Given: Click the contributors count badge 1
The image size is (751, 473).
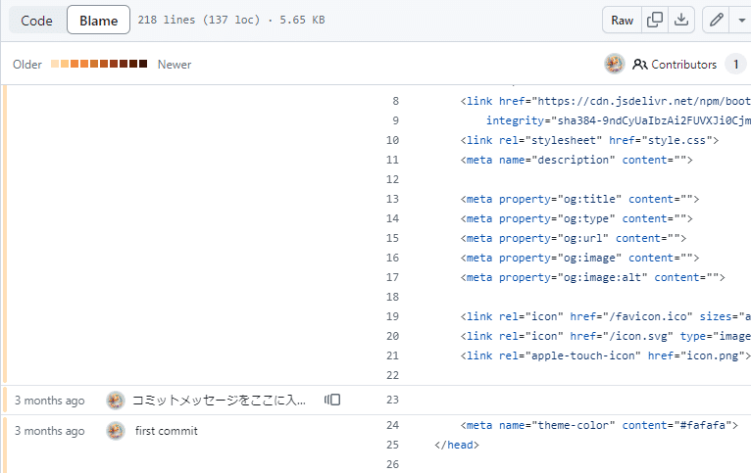Looking at the screenshot, I should (x=735, y=64).
